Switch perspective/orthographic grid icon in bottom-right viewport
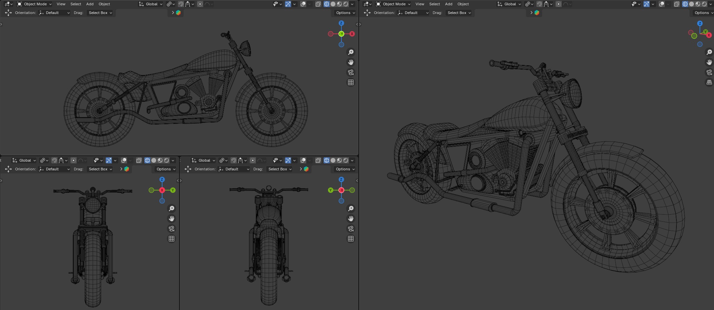 351,239
